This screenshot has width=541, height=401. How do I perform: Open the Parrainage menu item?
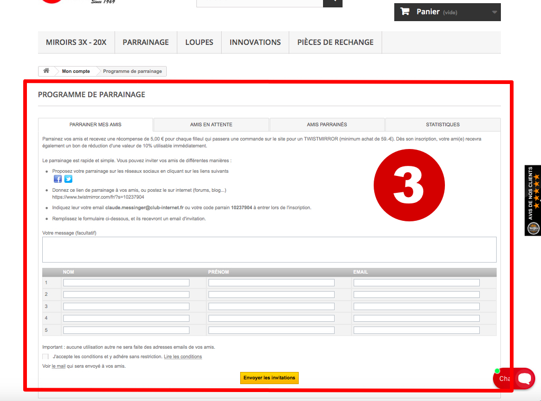[146, 42]
